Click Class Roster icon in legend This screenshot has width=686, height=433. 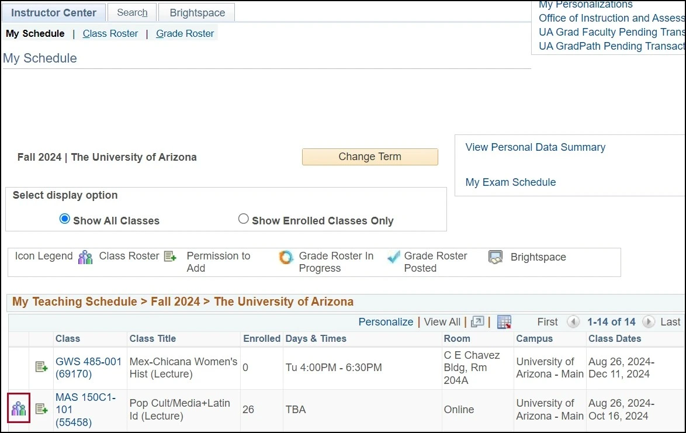pyautogui.click(x=85, y=257)
